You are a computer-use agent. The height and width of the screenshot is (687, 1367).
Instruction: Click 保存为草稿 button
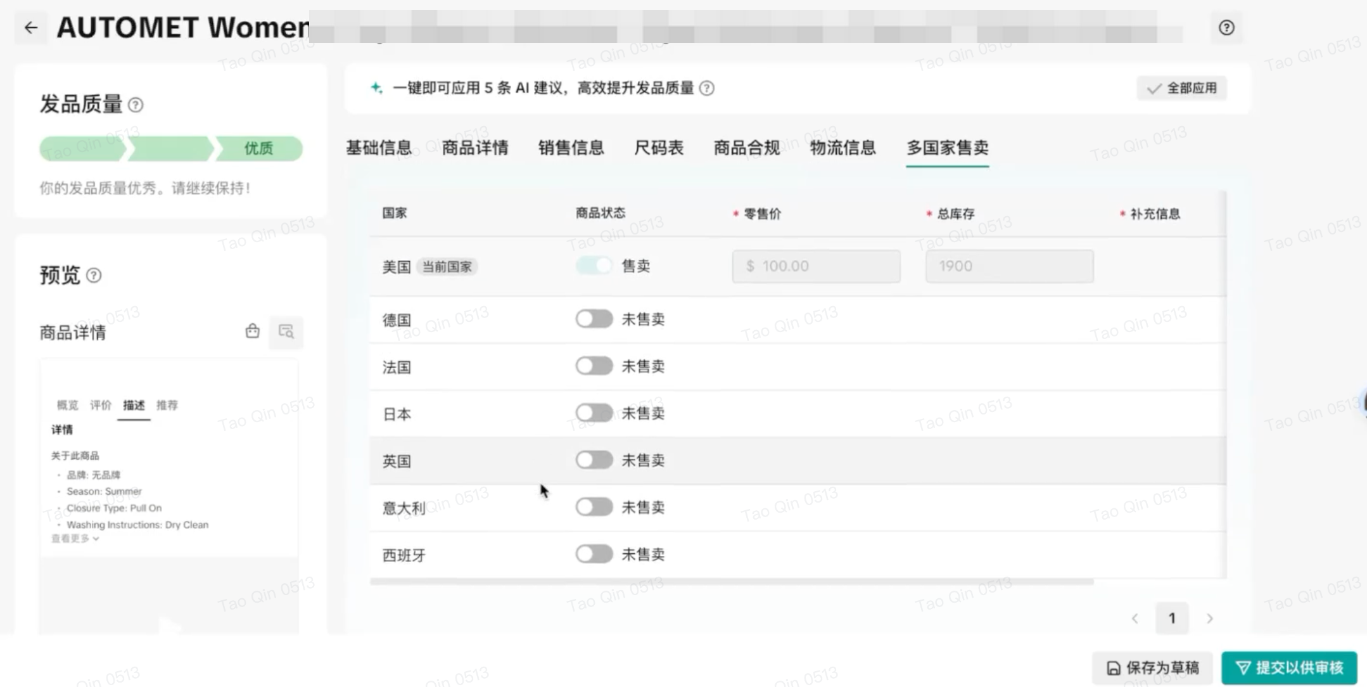[1152, 668]
